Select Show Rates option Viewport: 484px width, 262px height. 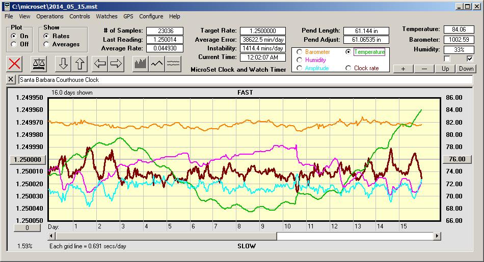(x=46, y=36)
